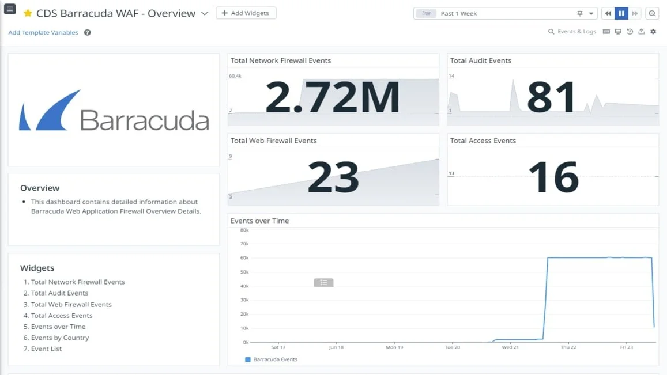667x375 pixels.
Task: Click the Events by Country widget link
Action: click(x=59, y=338)
